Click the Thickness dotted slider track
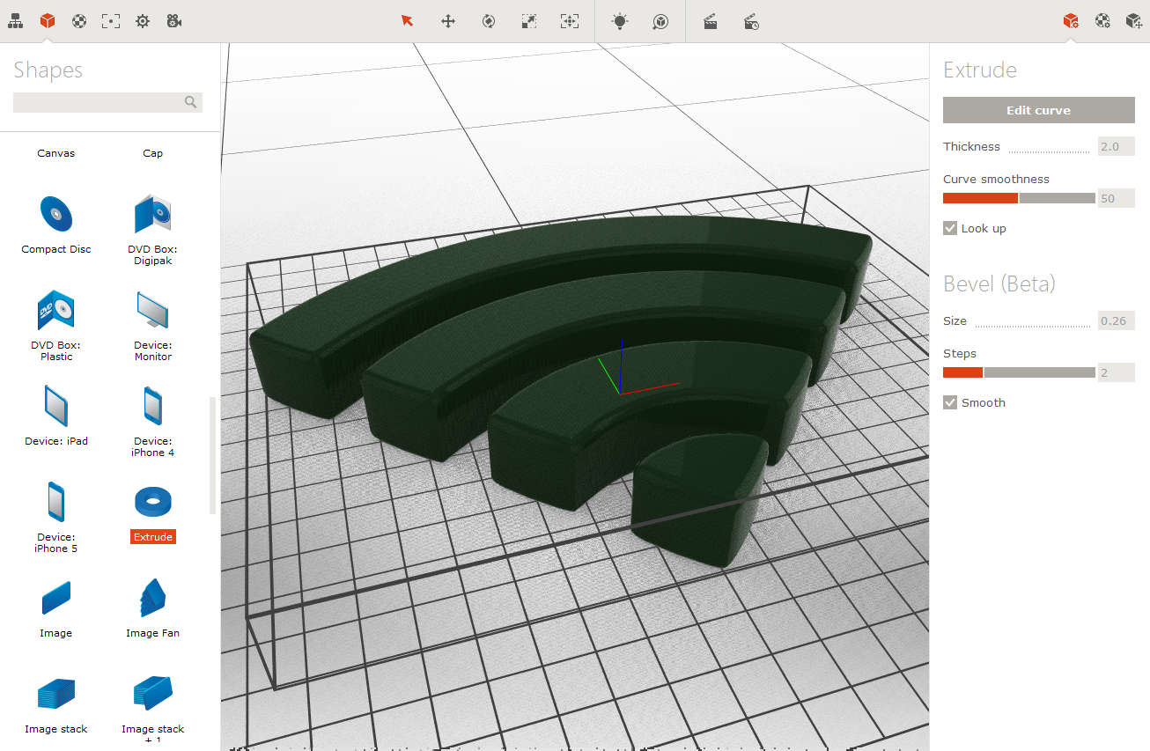The image size is (1150, 751). click(x=1050, y=152)
